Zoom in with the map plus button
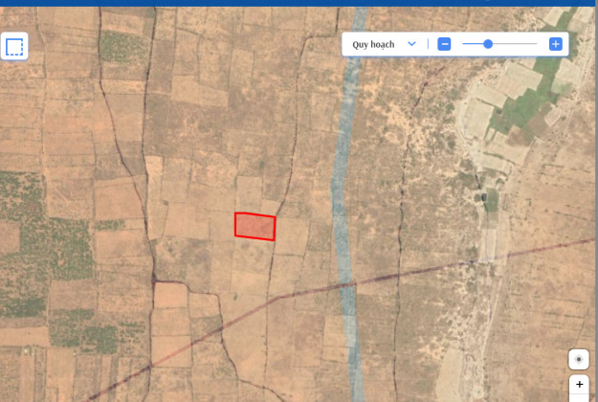 [x=579, y=385]
